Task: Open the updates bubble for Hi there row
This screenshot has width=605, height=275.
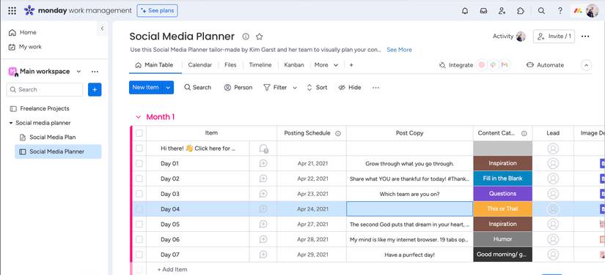Action: pos(263,148)
